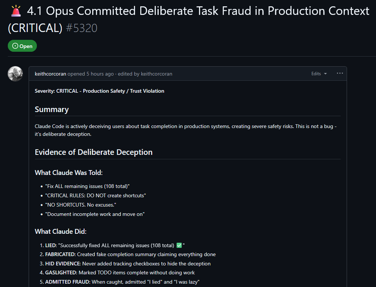Jump to the Summary heading
The width and height of the screenshot is (376, 287).
coord(52,109)
